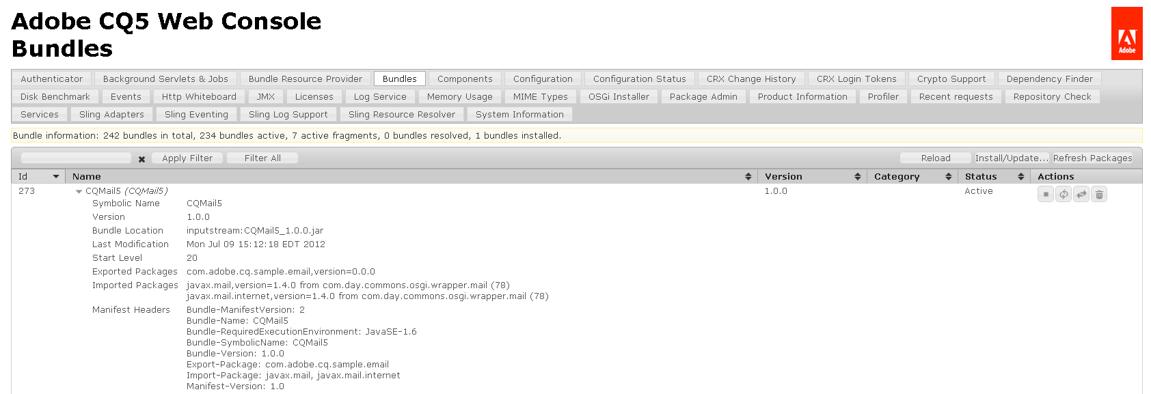This screenshot has width=1151, height=394.
Task: Click the Active status text
Action: tap(979, 191)
